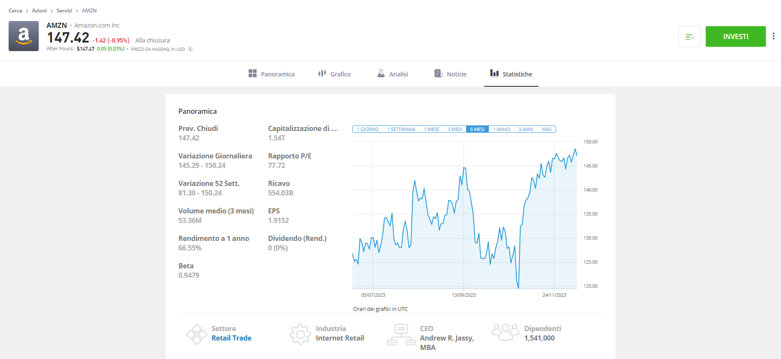Select the 1 GIORNO chart range
The height and width of the screenshot is (359, 781).
[367, 129]
